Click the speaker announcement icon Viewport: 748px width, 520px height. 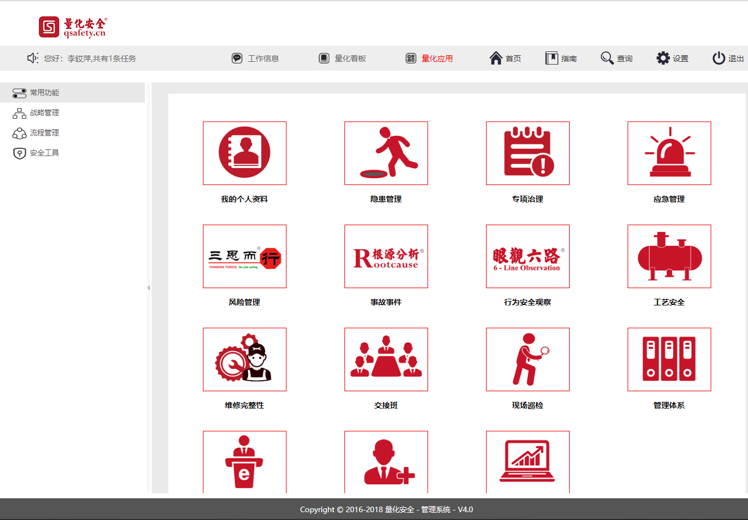coord(33,58)
